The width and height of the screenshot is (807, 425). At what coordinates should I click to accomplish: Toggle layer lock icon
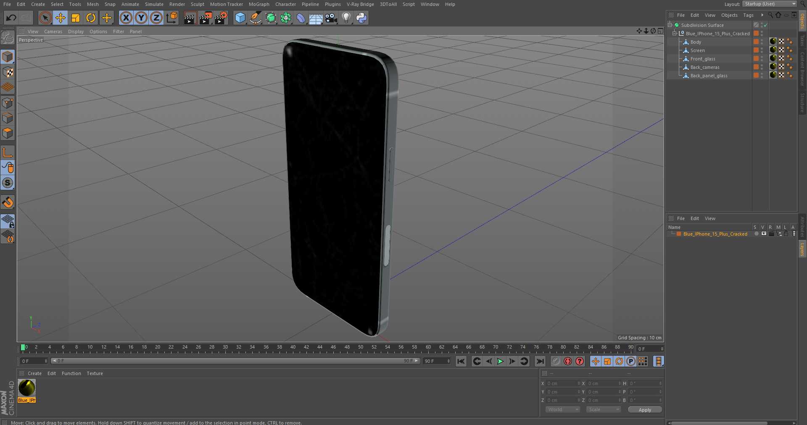[x=786, y=234]
